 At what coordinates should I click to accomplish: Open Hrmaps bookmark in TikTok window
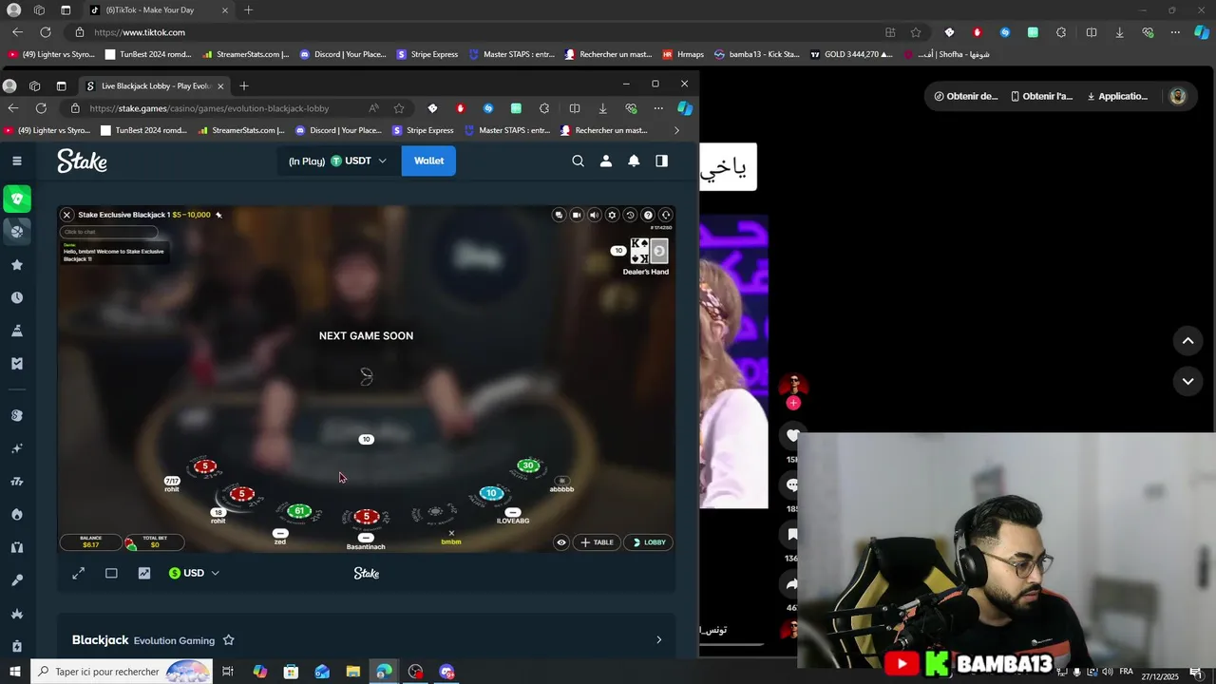pos(683,54)
